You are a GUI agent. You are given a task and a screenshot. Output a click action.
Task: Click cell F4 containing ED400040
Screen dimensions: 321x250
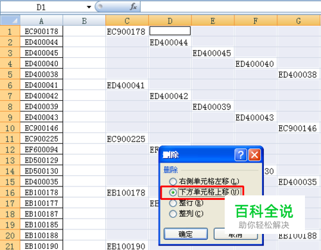point(256,64)
